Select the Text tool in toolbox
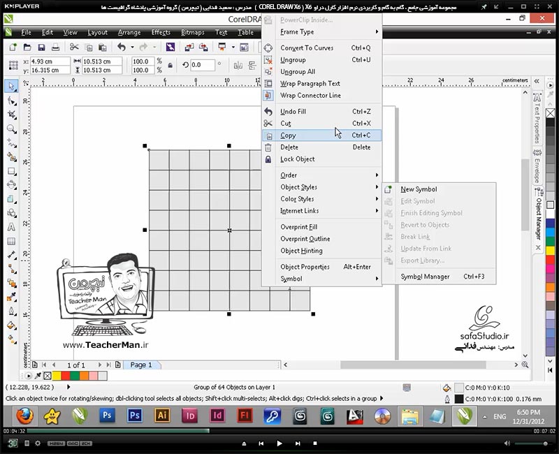This screenshot has height=454, width=559. (x=11, y=228)
